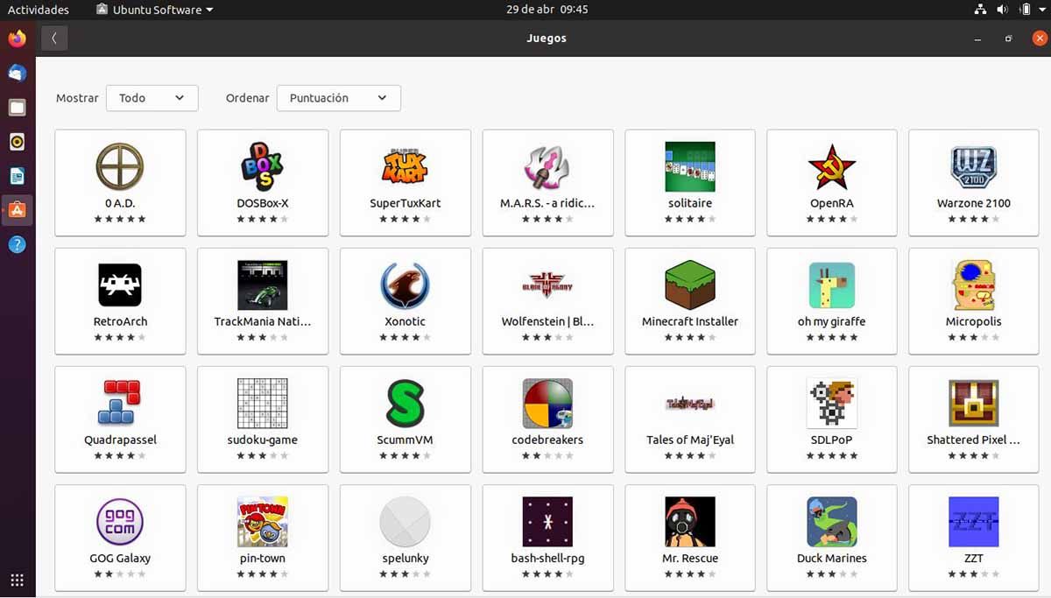Launch Rhythmbox from the dock

[x=17, y=142]
